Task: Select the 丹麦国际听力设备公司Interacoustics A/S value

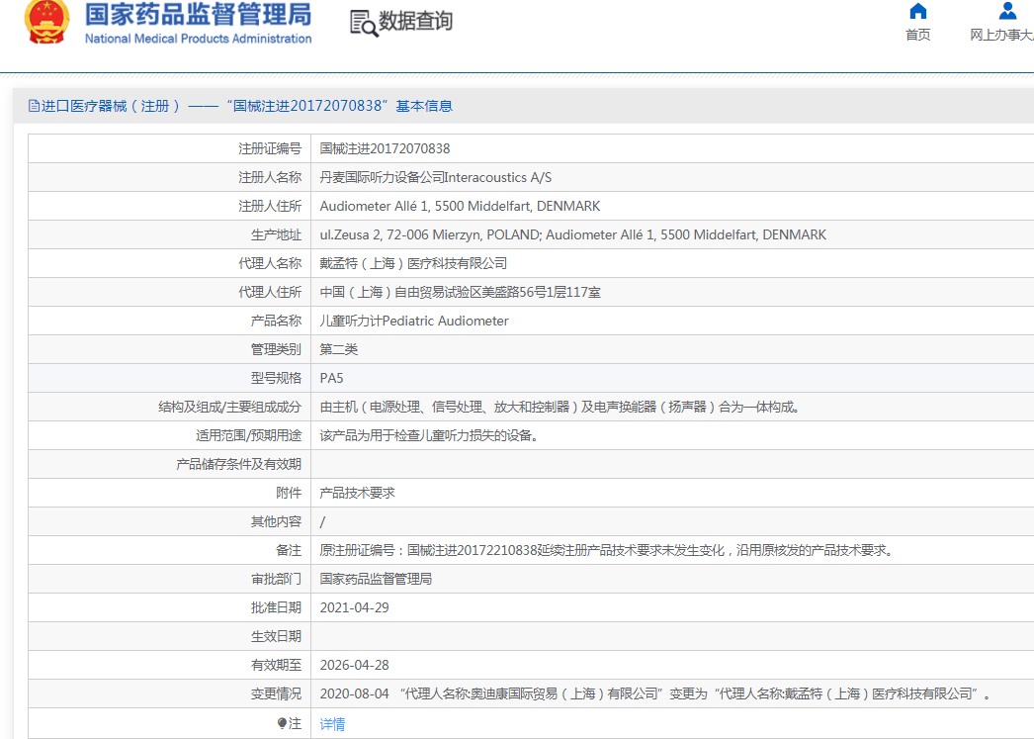Action: (436, 177)
